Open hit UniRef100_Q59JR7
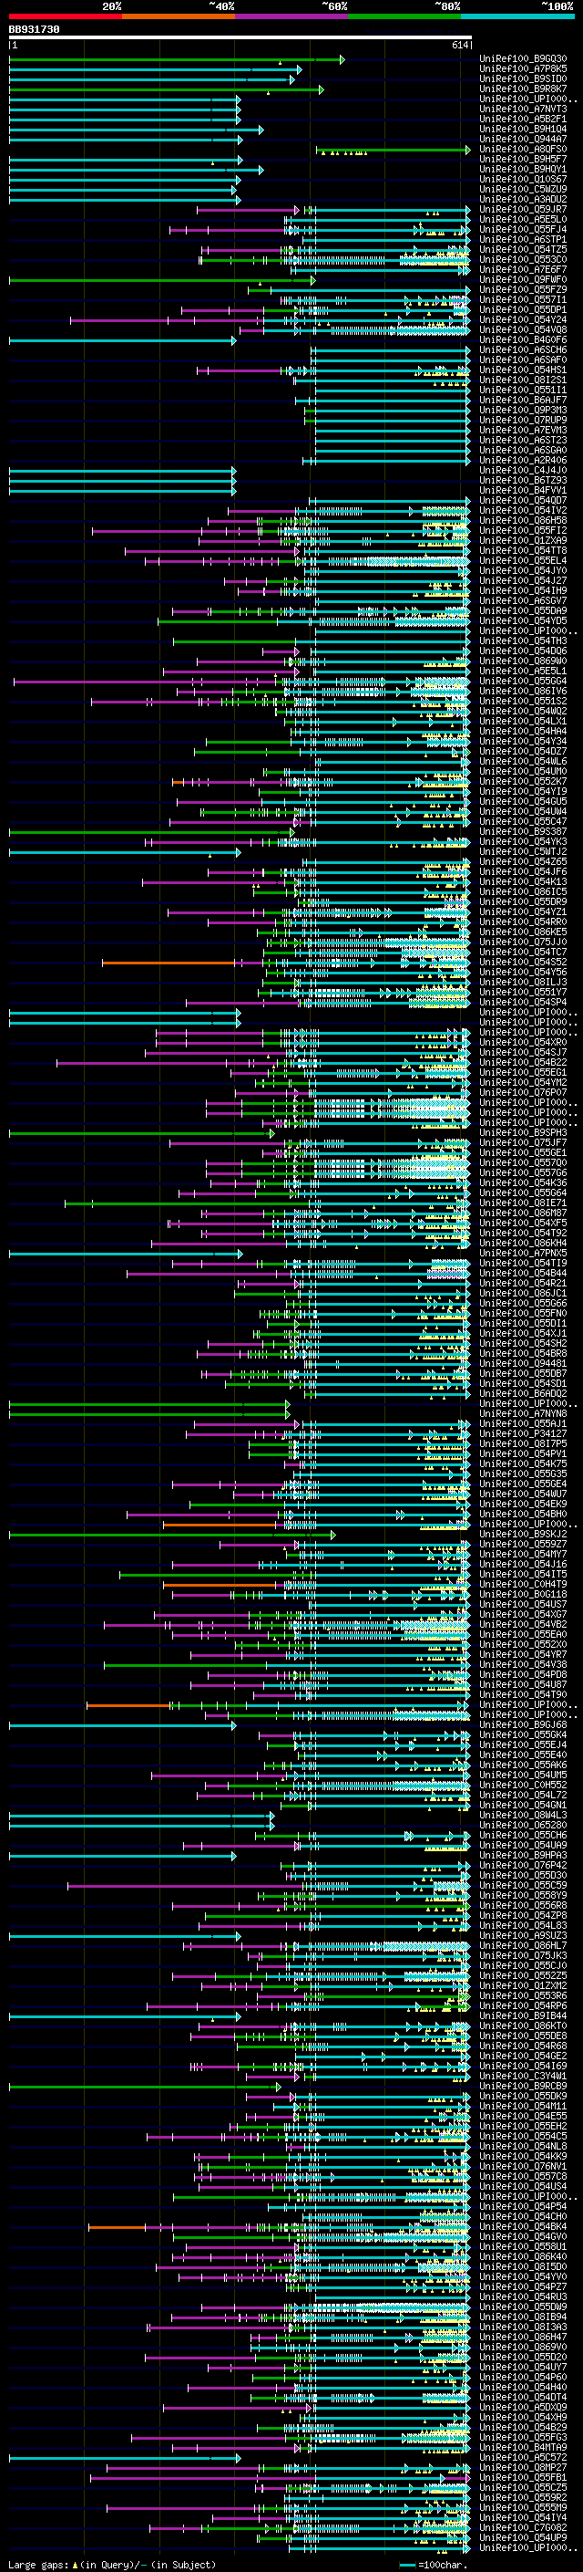The height and width of the screenshot is (2572, 583). point(523,209)
